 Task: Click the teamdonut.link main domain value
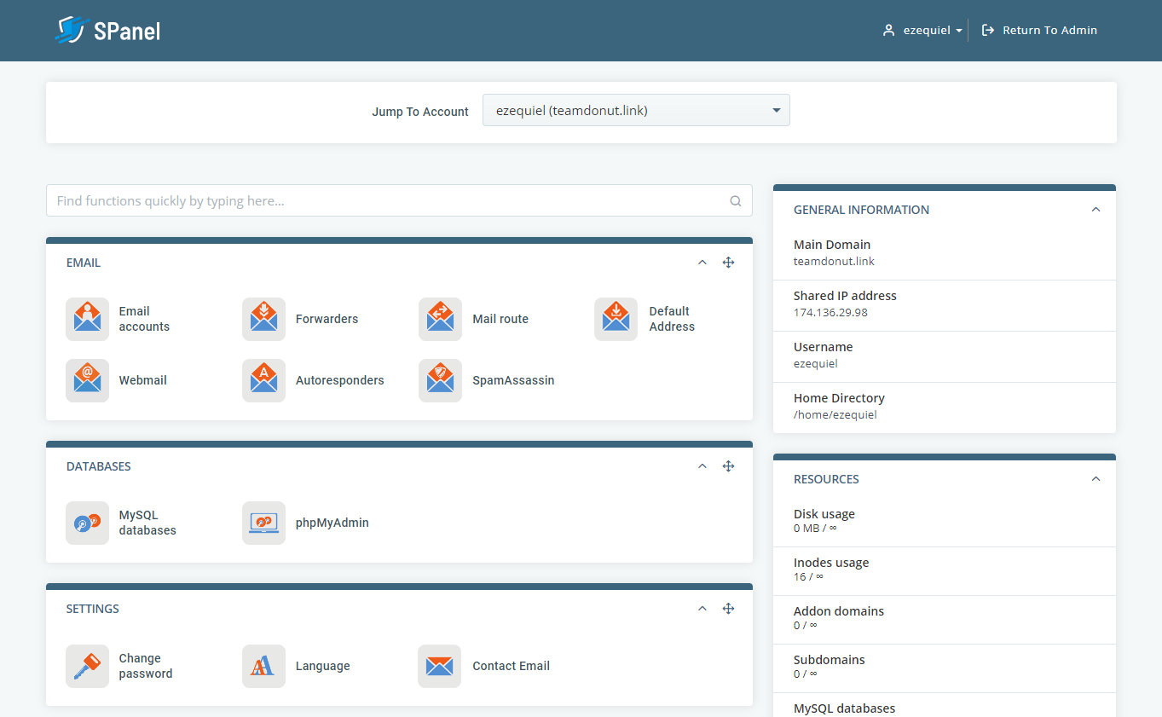point(834,261)
